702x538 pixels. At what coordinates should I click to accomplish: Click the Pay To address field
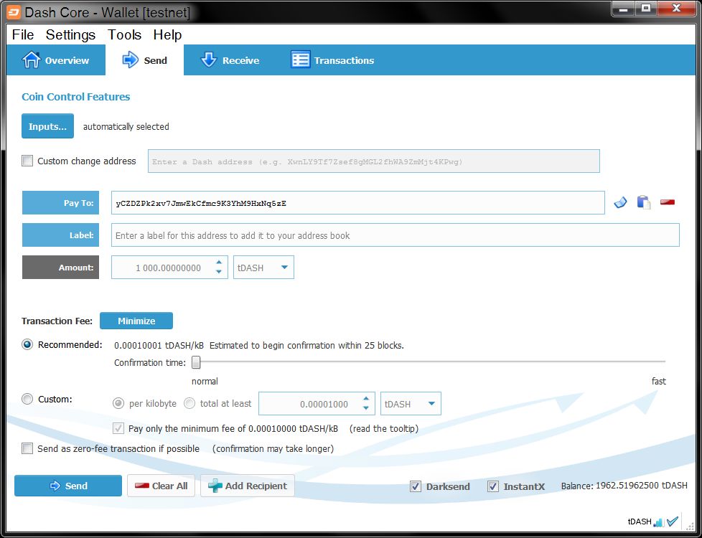pos(358,203)
